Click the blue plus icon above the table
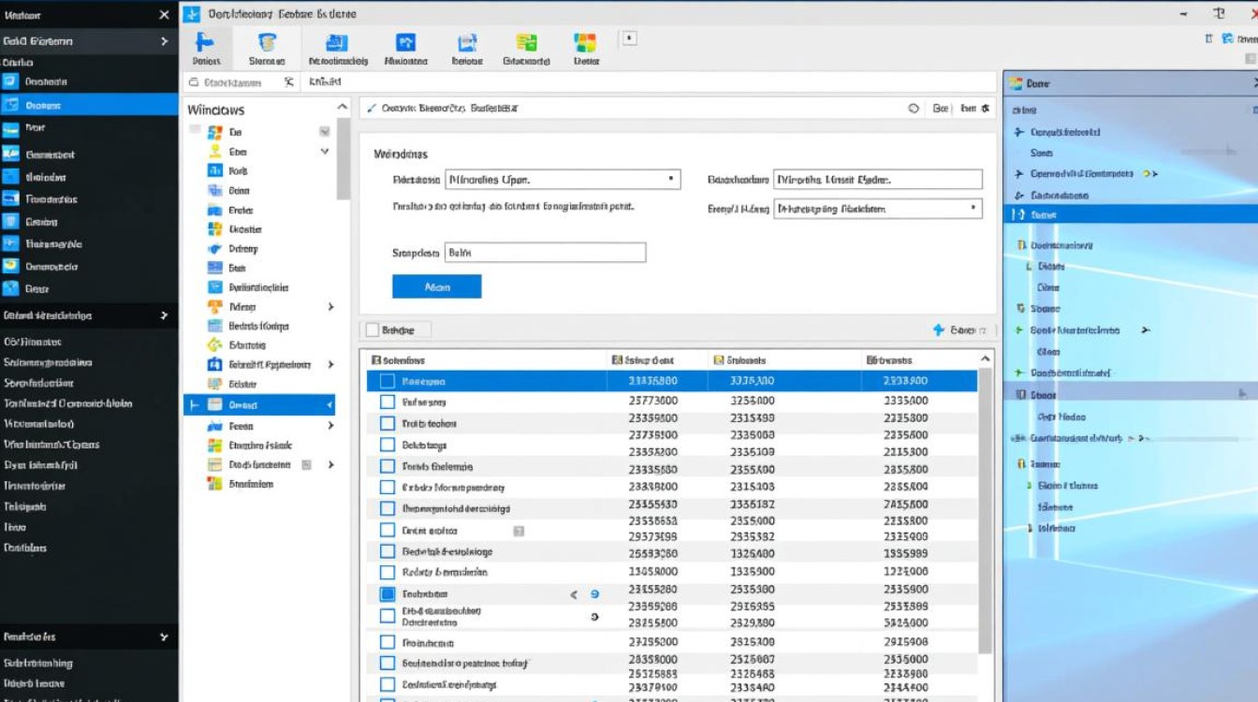This screenshot has width=1258, height=702. point(939,330)
